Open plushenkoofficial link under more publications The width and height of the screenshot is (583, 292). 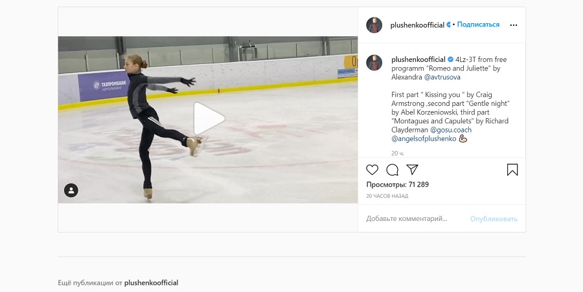(x=151, y=283)
